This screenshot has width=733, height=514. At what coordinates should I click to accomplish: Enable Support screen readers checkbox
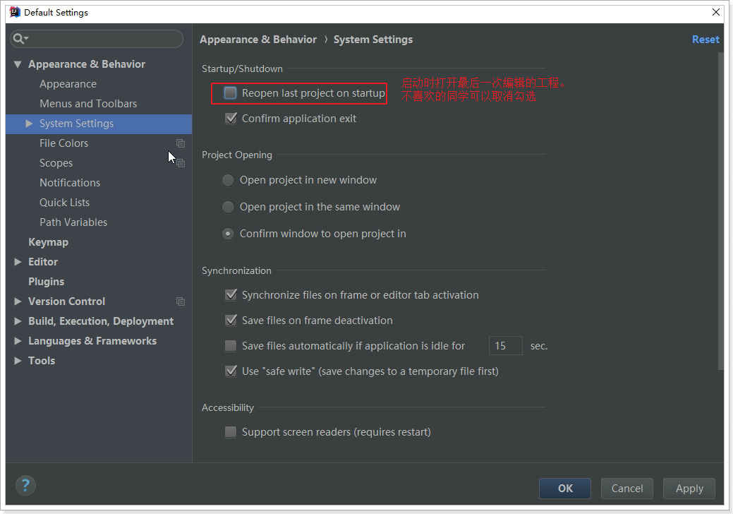click(x=231, y=432)
